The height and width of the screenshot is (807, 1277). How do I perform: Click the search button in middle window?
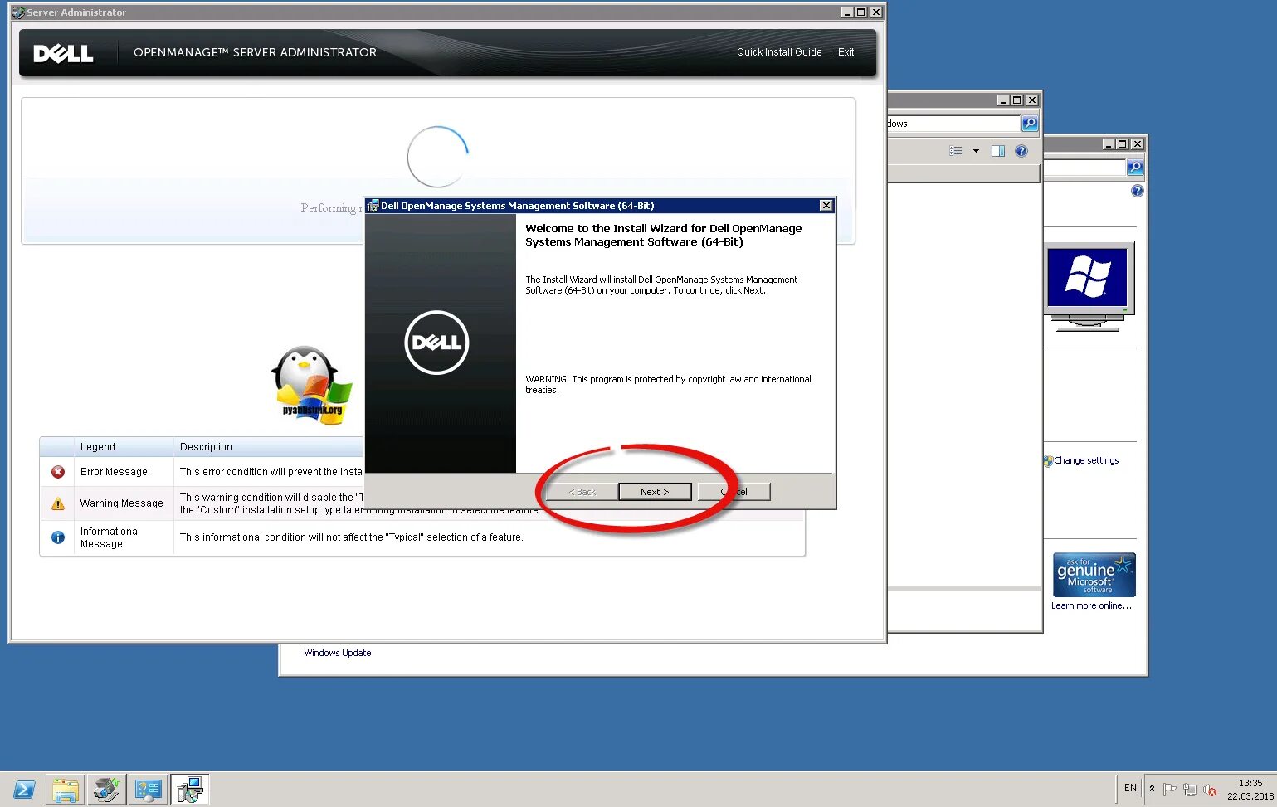coord(1030,124)
